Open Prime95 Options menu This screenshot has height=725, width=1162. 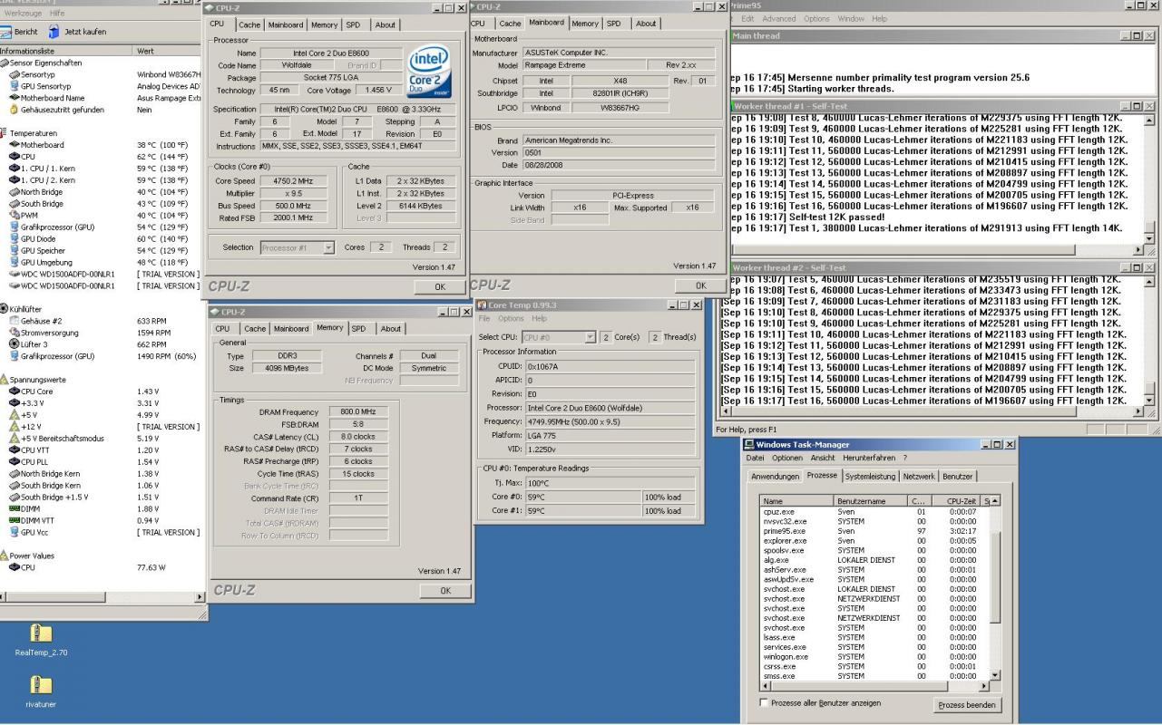coord(816,19)
